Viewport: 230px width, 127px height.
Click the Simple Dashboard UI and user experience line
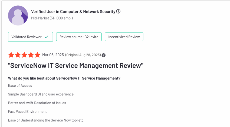pyautogui.click(x=41, y=94)
